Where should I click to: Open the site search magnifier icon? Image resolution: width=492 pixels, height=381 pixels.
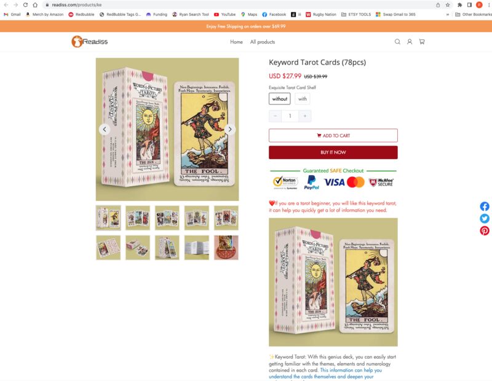(x=397, y=42)
